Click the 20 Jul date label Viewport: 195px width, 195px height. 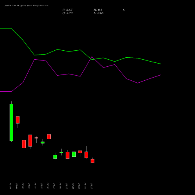pyautogui.click(x=60, y=186)
